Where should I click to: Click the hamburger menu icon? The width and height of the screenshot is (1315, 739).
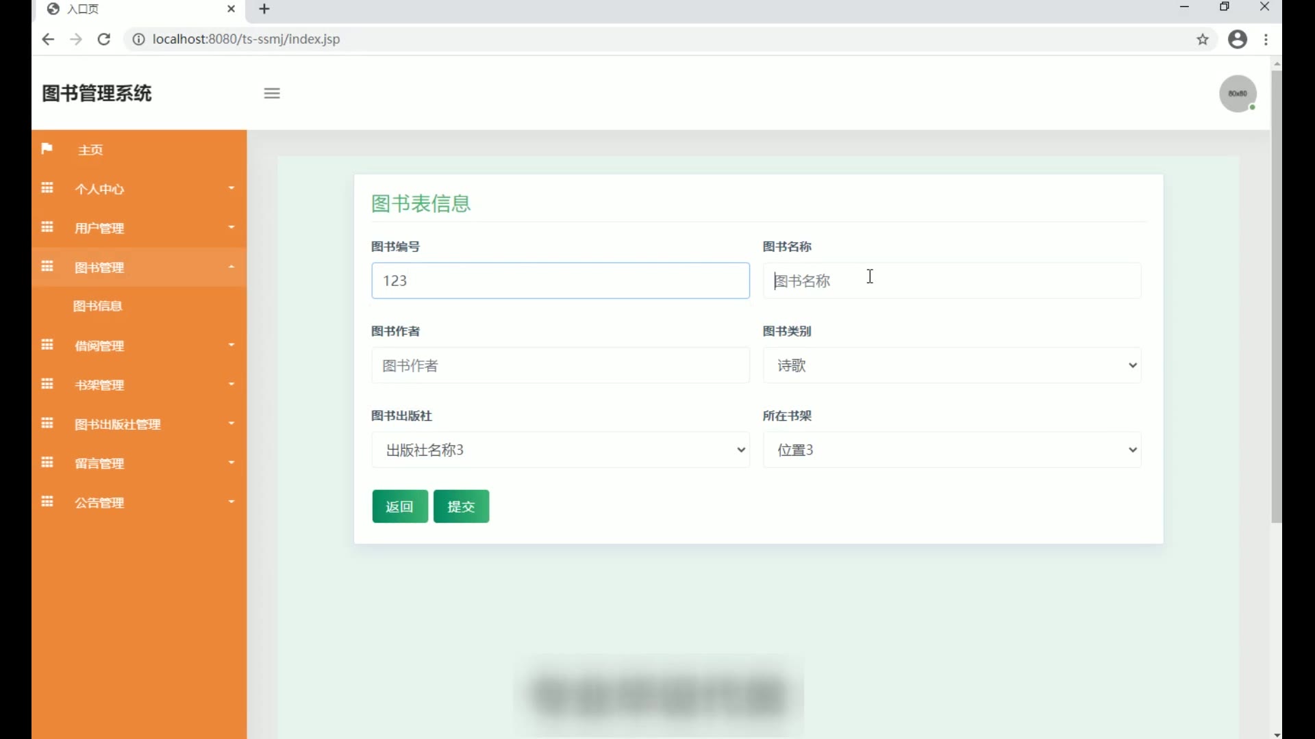(x=272, y=94)
